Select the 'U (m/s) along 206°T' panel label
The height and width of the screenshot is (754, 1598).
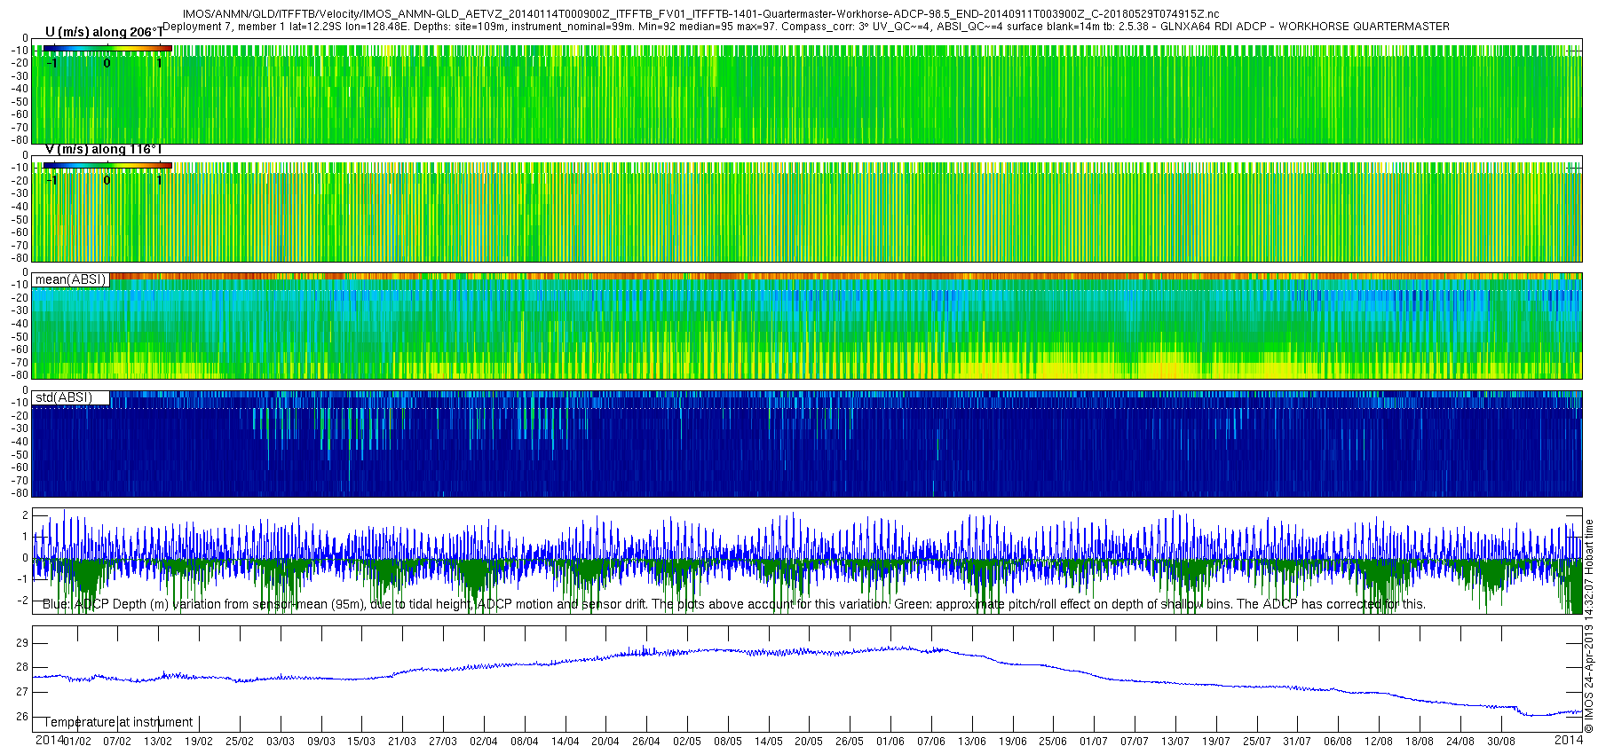[x=104, y=33]
